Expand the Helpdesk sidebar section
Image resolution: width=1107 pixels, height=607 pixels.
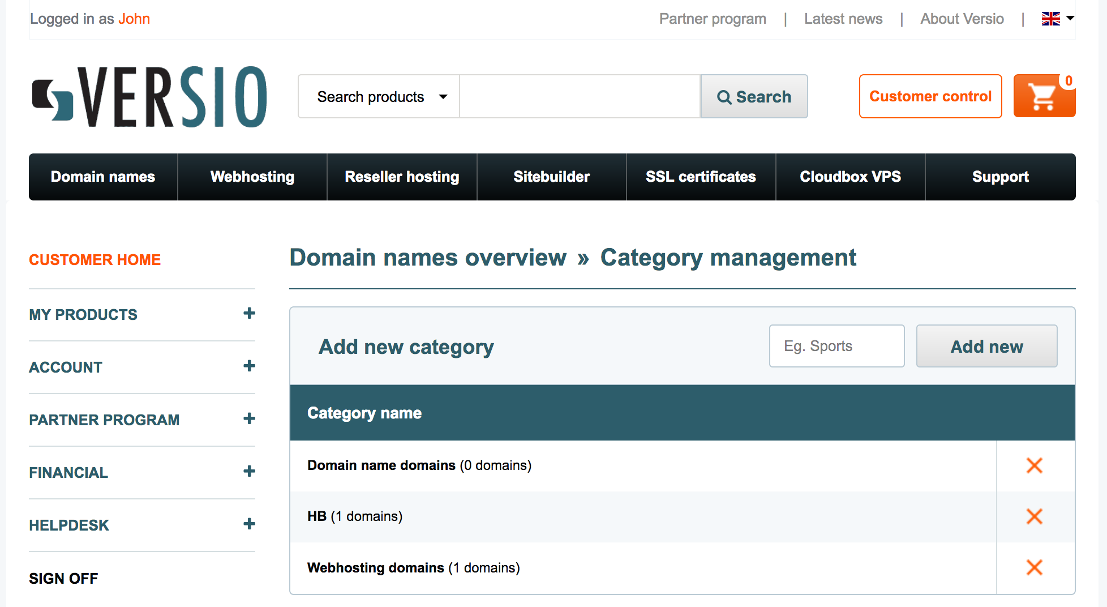(249, 524)
